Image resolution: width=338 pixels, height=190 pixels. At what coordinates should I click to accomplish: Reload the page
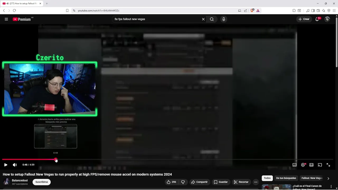tap(14, 11)
